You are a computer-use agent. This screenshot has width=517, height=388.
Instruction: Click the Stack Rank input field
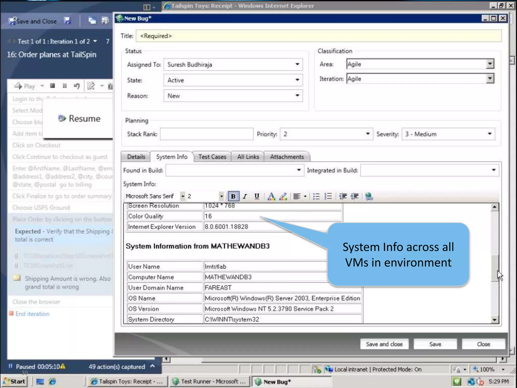point(206,134)
